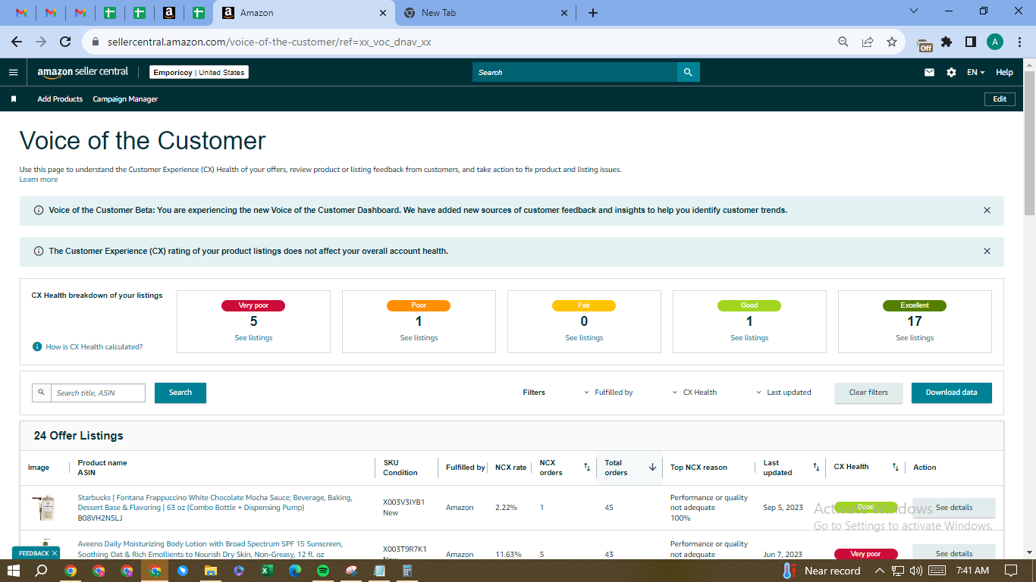This screenshot has width=1036, height=582.
Task: Open the Chrome extensions puzzle icon
Action: coord(947,42)
